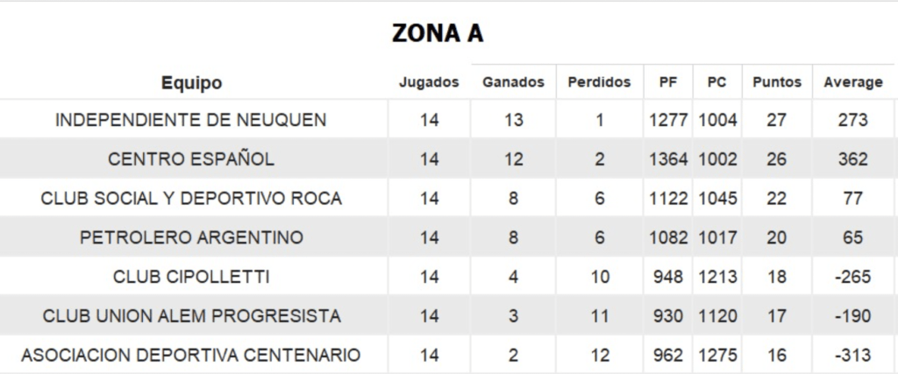Select the CLUB CIPOLLETTI team name
The width and height of the screenshot is (898, 374).
[x=191, y=277]
